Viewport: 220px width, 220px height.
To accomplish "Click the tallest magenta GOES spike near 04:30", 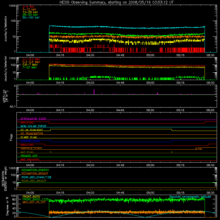I will click(x=94, y=92).
